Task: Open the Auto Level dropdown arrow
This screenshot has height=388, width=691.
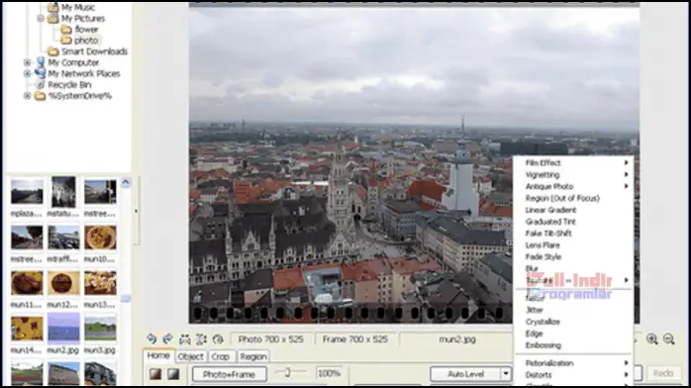Action: tap(506, 374)
